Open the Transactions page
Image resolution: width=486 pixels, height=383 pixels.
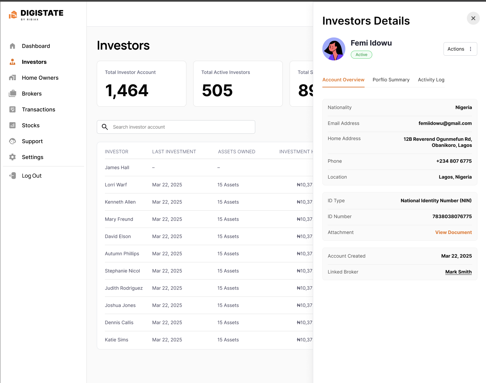click(x=39, y=109)
